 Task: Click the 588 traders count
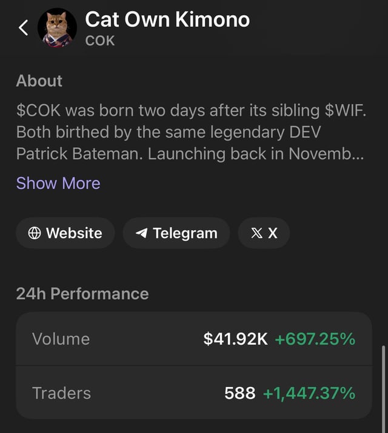(x=239, y=393)
